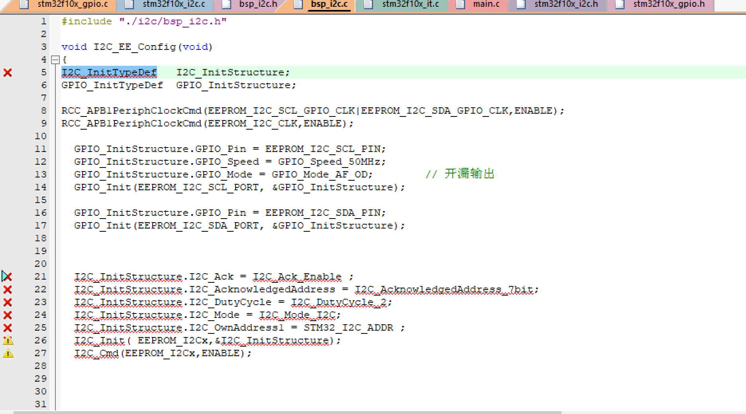The image size is (746, 414).
Task: Click the file icon of bsp_i2c.h tab
Action: [226, 4]
